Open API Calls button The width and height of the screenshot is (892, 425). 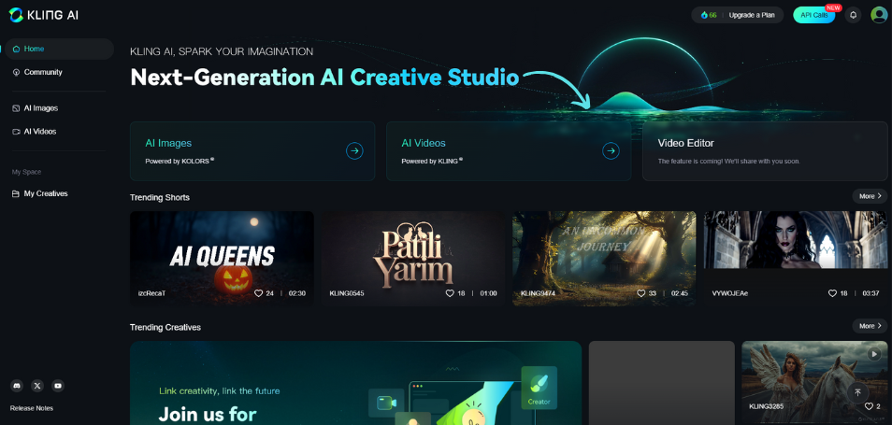(814, 15)
